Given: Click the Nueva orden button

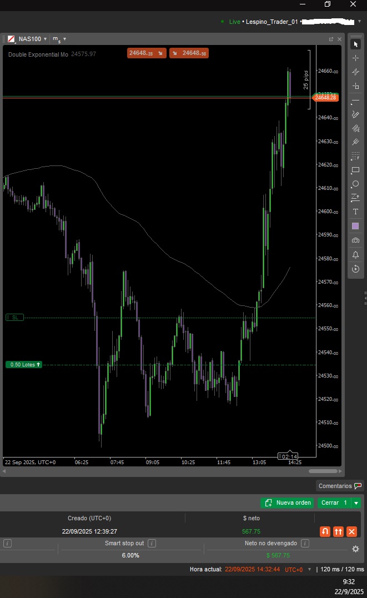Looking at the screenshot, I should pyautogui.click(x=287, y=502).
